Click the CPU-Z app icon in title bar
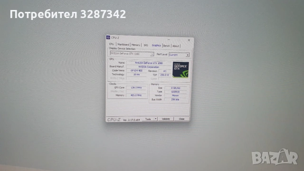This screenshot has height=171, width=304. click(108, 38)
